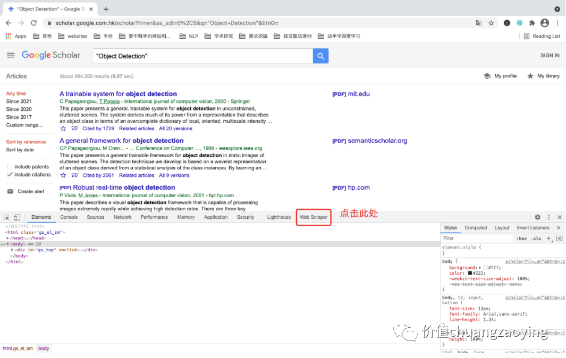Open the Reading List
This screenshot has height=358, width=566.
click(x=542, y=36)
